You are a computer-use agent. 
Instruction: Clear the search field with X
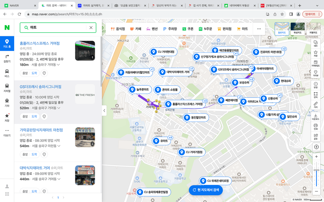click(x=91, y=28)
